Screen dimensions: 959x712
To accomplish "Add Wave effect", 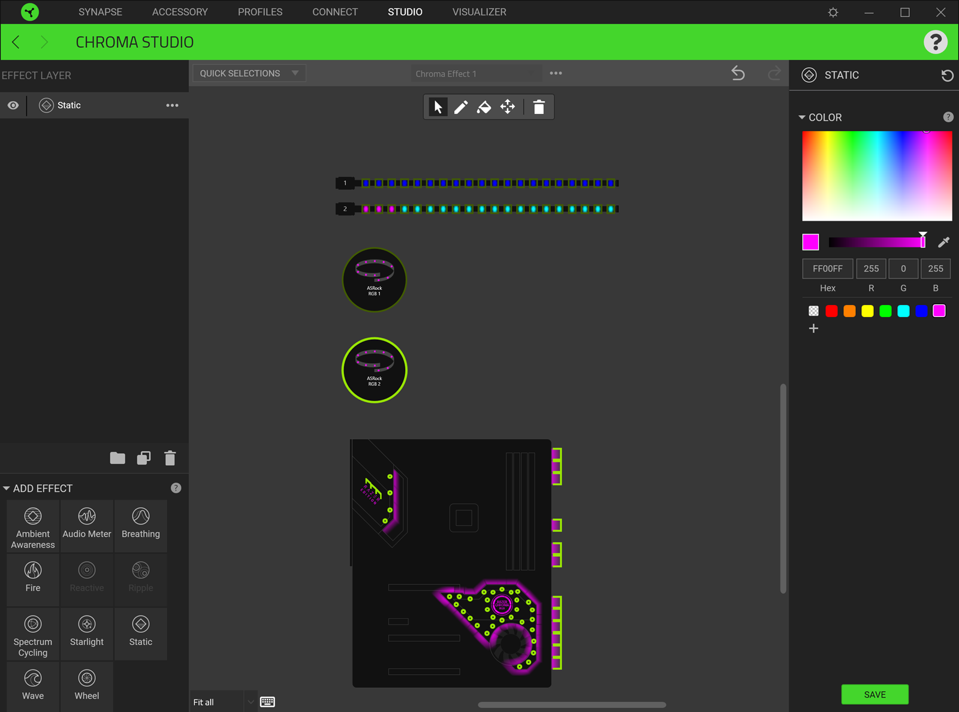I will [x=33, y=687].
